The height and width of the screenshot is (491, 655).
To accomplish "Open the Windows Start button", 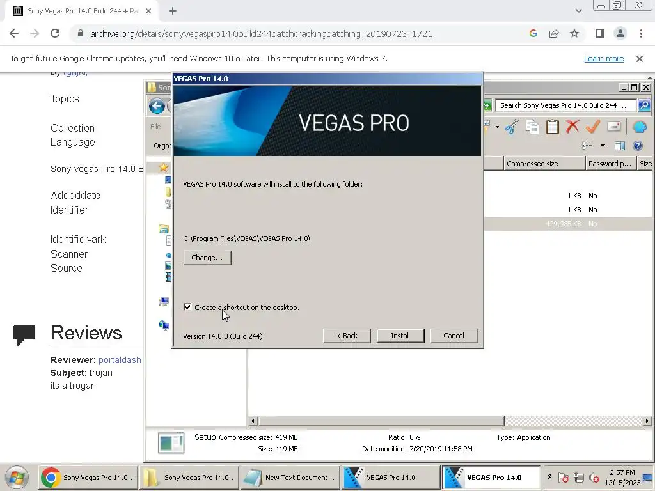I will tap(17, 477).
